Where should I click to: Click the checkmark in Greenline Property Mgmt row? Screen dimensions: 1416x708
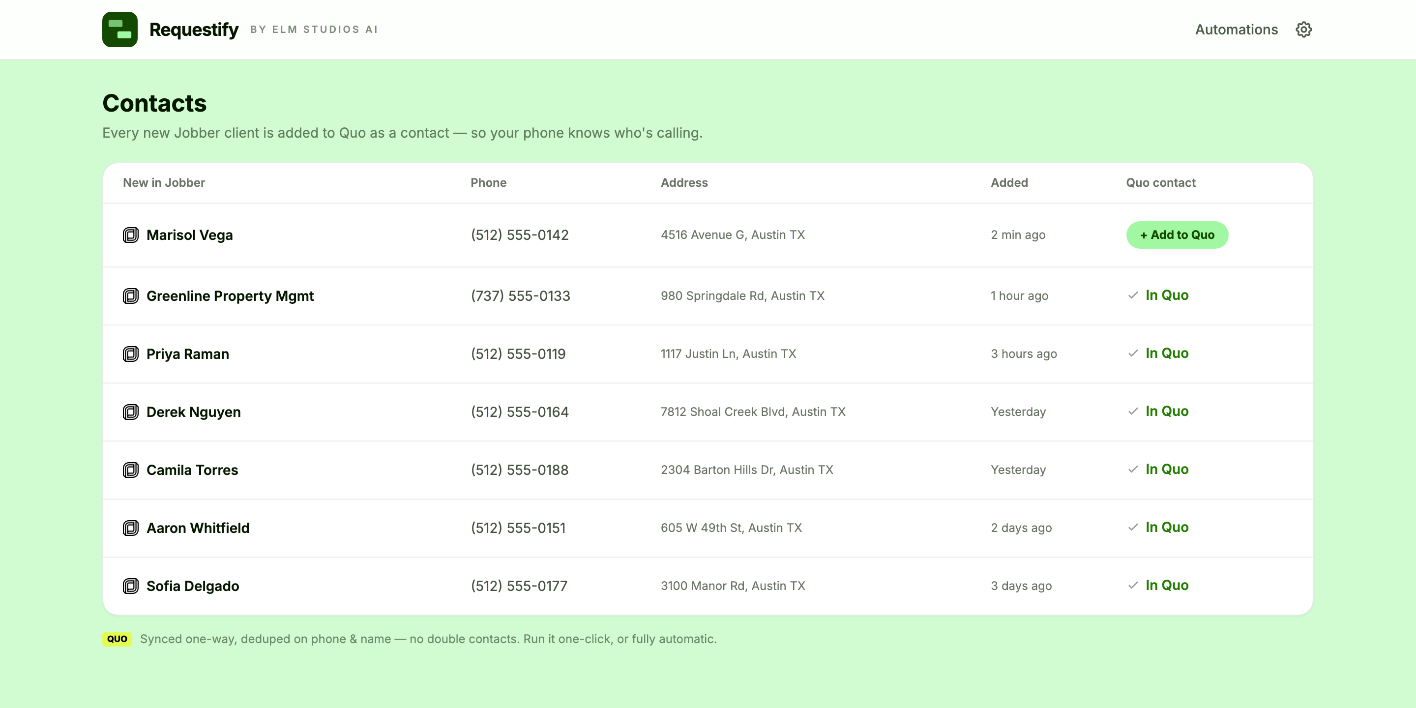[x=1133, y=295]
